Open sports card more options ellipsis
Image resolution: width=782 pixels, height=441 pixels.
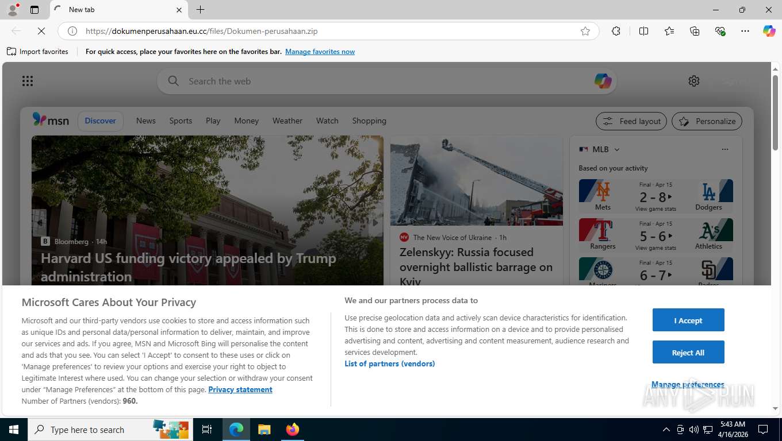point(725,149)
